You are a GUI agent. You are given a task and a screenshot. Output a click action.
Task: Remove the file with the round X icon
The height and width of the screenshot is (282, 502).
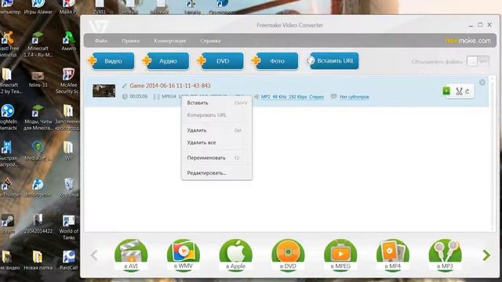(482, 82)
